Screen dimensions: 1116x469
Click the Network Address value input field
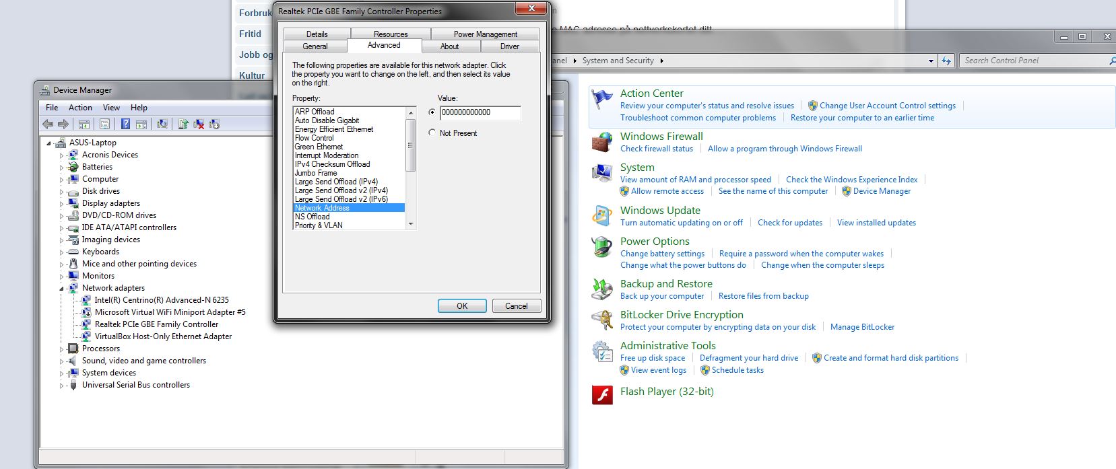tap(480, 113)
